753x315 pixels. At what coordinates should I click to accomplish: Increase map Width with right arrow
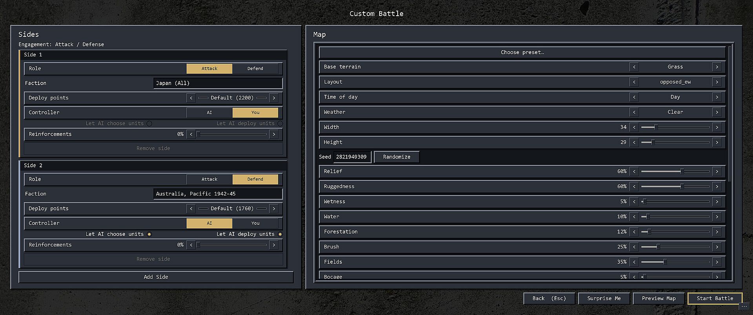pos(717,127)
